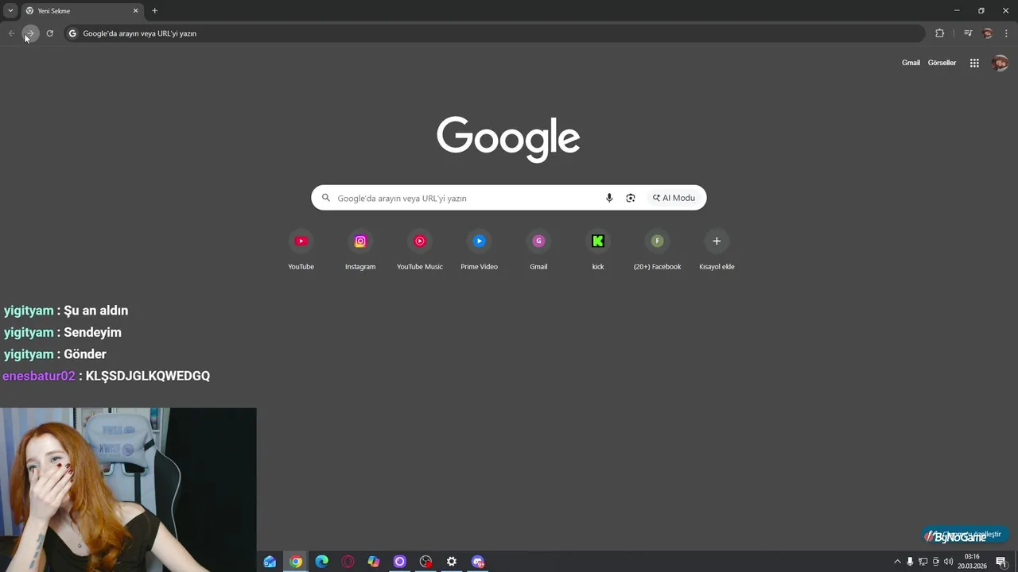Open the mail app in taskbar
The width and height of the screenshot is (1018, 572).
[x=270, y=562]
